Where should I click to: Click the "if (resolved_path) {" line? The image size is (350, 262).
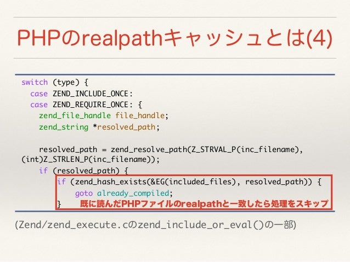point(84,171)
